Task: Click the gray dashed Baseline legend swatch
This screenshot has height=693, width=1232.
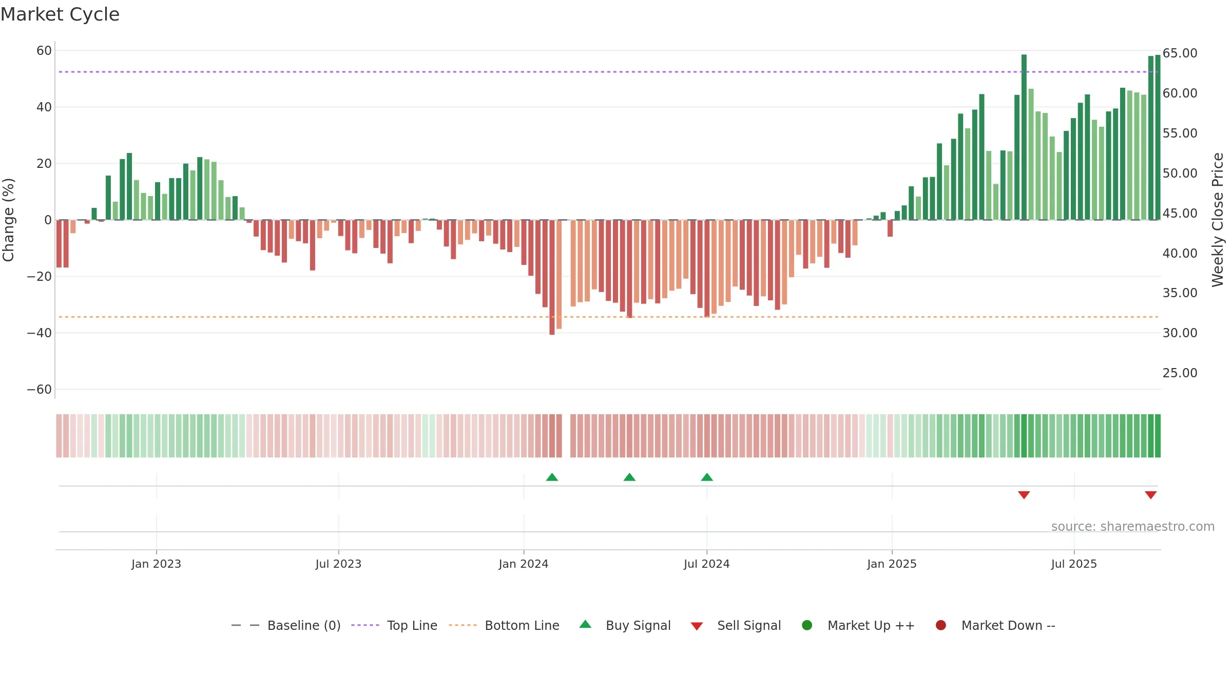Action: (x=245, y=625)
